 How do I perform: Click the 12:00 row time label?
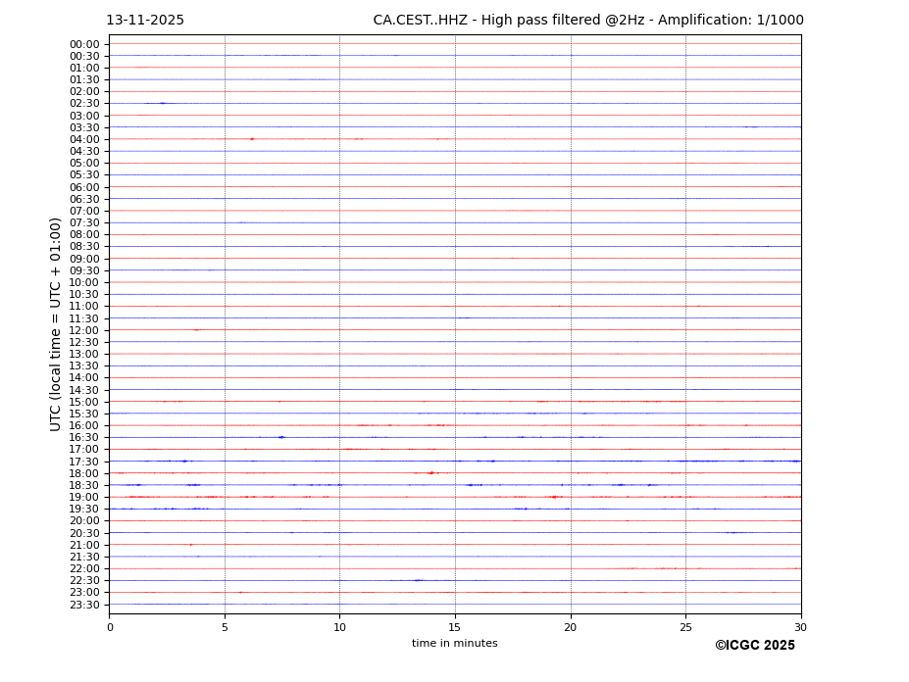84,330
